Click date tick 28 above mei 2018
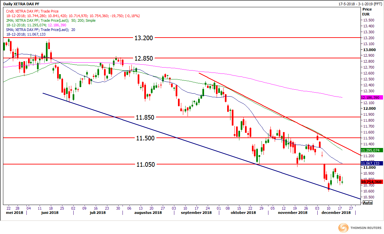Screen dimensions: 384x234 coord(17,208)
